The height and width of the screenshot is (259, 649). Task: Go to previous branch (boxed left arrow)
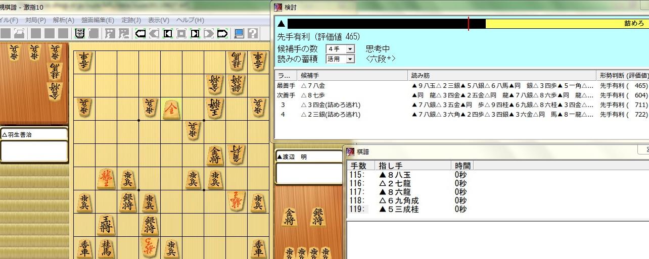(x=168, y=33)
